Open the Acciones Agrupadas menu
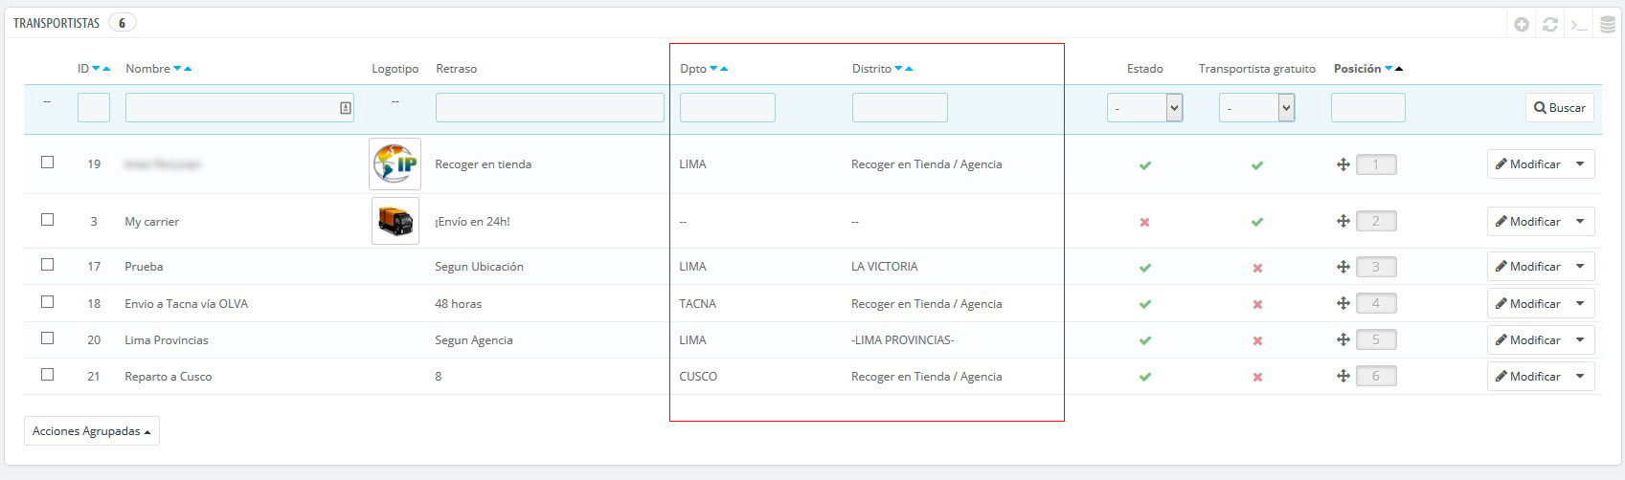The width and height of the screenshot is (1625, 480). point(91,431)
